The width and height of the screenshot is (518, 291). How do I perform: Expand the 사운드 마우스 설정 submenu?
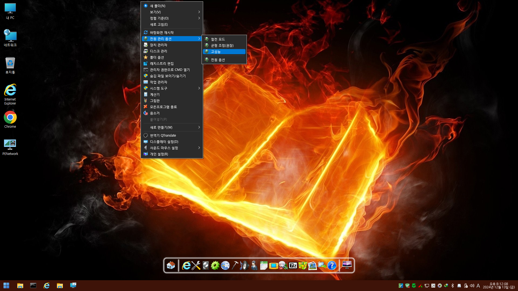172,148
